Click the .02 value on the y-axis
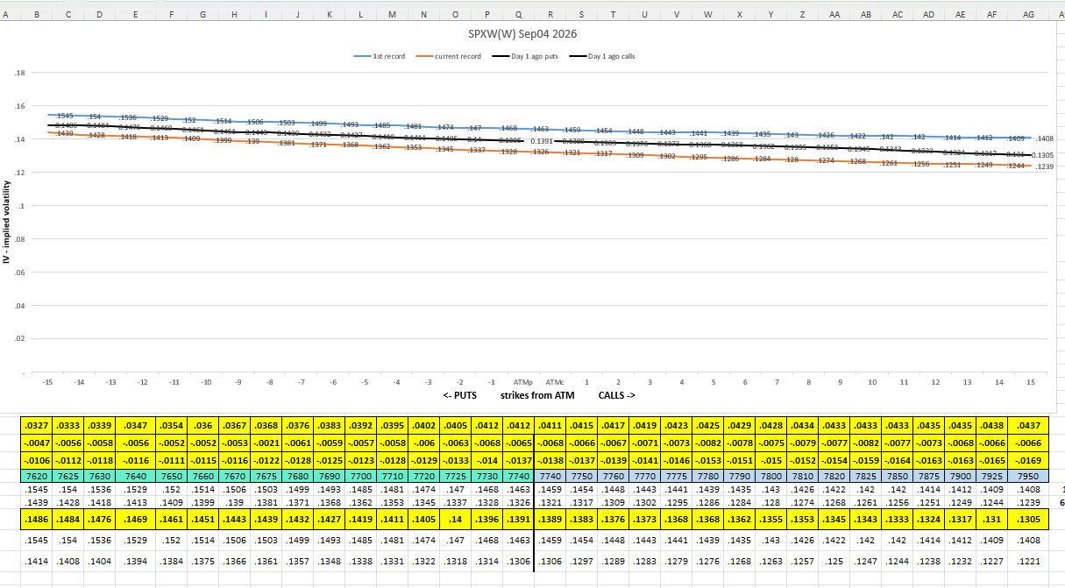Viewport: 1065px width, 588px height. [x=20, y=338]
